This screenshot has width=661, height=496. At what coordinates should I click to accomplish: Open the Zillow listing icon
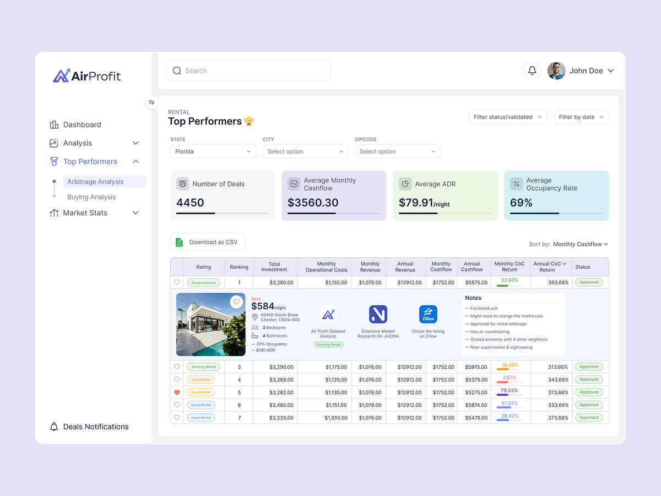tap(428, 315)
